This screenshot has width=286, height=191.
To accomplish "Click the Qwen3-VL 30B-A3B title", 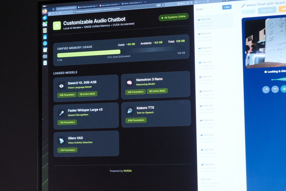I will (82, 83).
